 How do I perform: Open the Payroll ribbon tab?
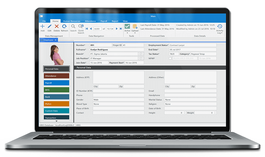tap(104, 21)
